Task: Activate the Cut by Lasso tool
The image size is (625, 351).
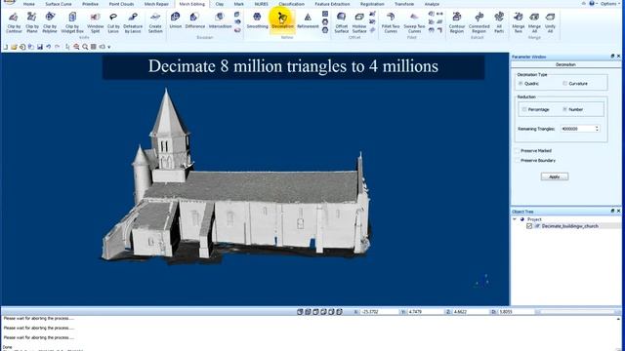Action: (x=113, y=22)
